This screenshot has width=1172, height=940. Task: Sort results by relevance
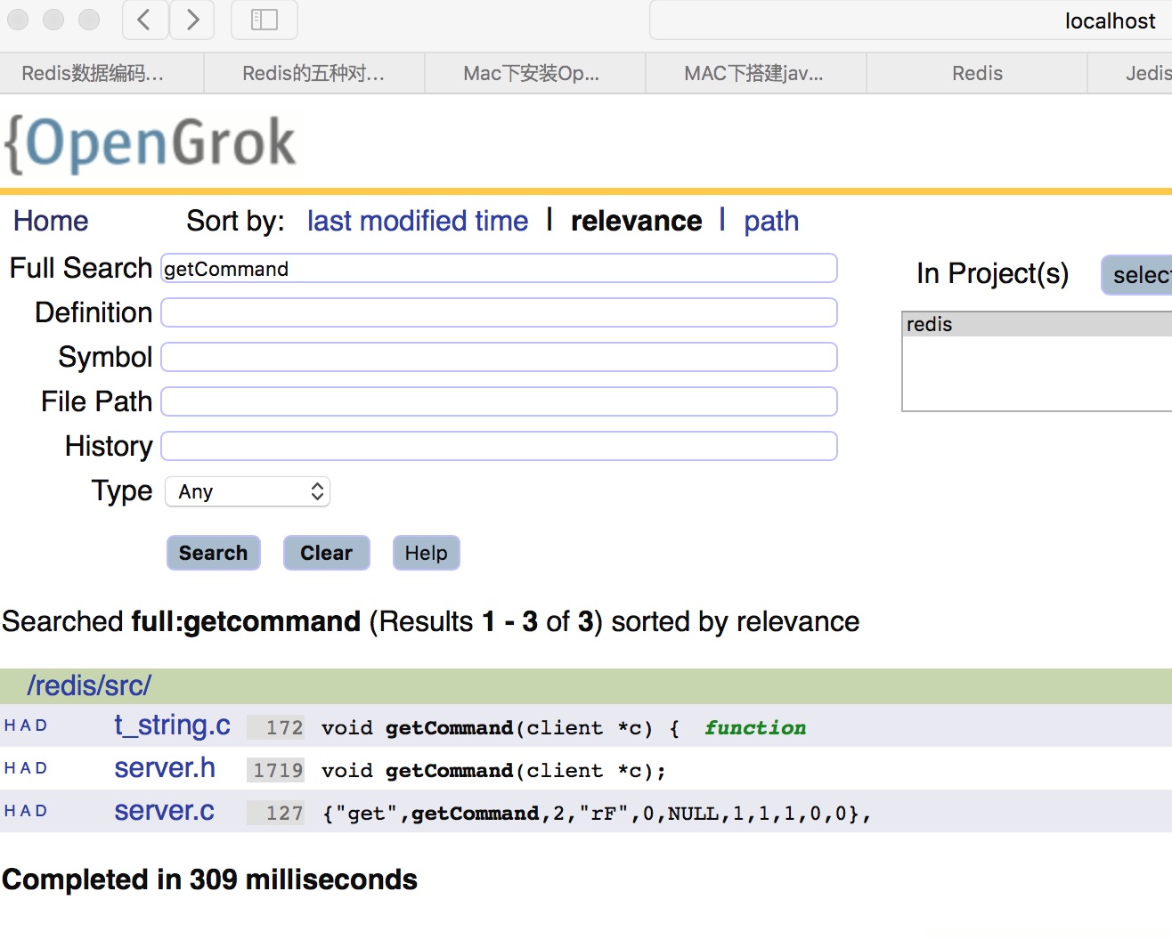coord(637,221)
